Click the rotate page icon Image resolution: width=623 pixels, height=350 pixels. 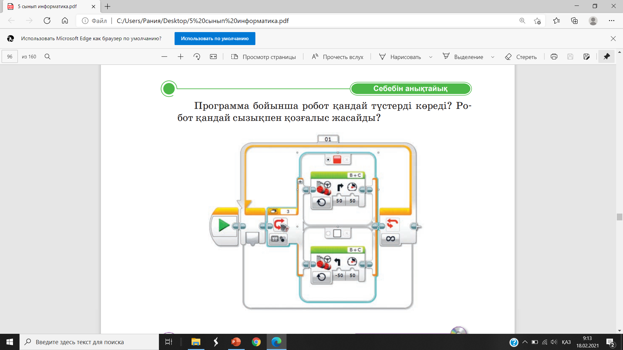[197, 57]
